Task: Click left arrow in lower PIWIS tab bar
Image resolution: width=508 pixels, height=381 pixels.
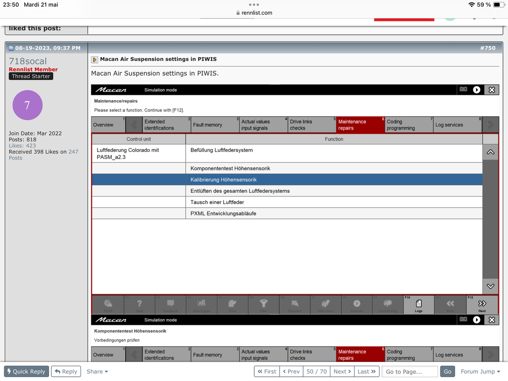Action: pos(134,354)
